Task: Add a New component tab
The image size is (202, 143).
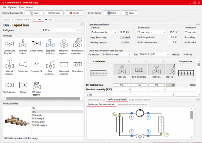Action: click(49, 19)
